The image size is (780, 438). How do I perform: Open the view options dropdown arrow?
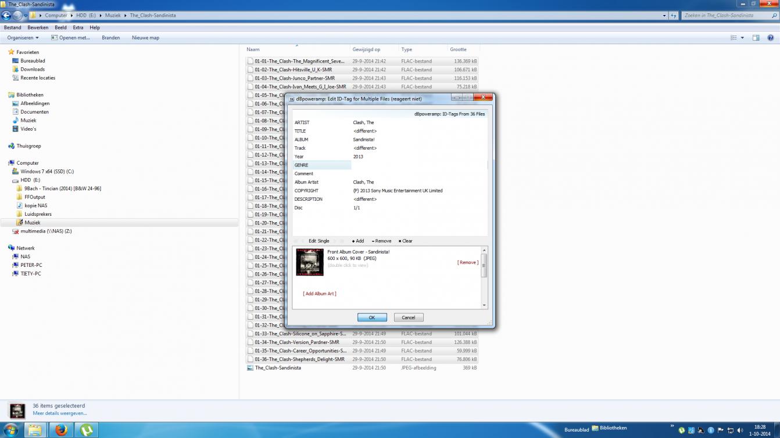(x=742, y=38)
